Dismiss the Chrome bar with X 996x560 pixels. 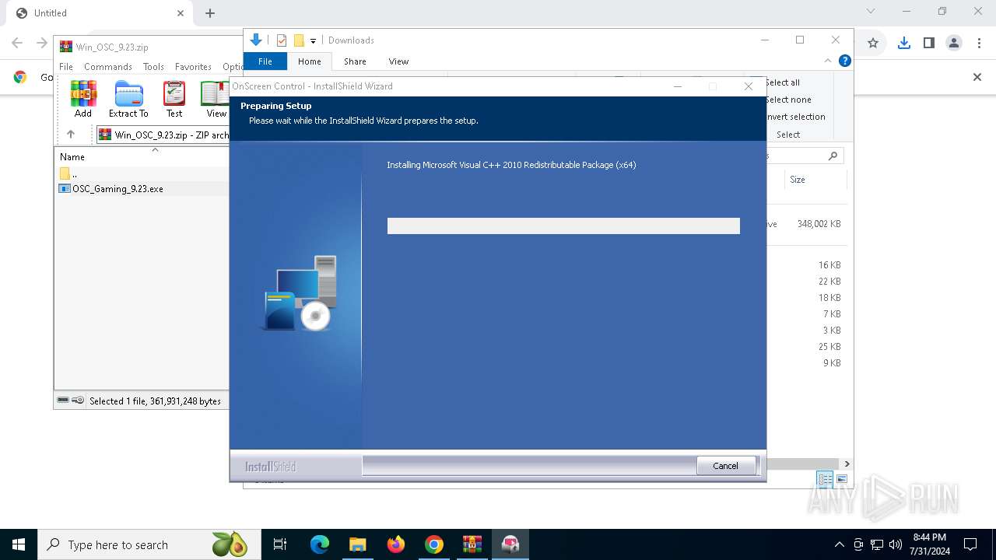[977, 77]
